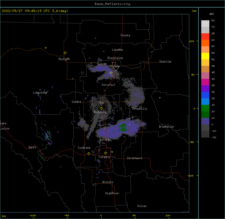
Task: Select the HighRiver label
Action: coord(112,193)
